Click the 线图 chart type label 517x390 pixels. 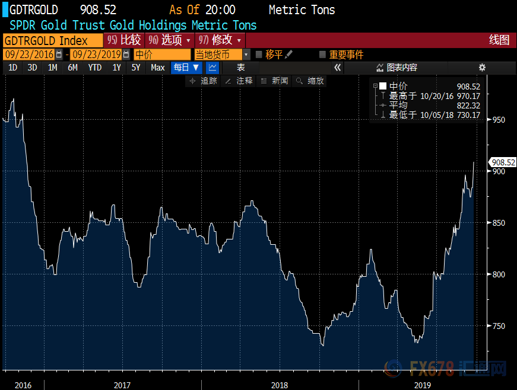(x=499, y=40)
